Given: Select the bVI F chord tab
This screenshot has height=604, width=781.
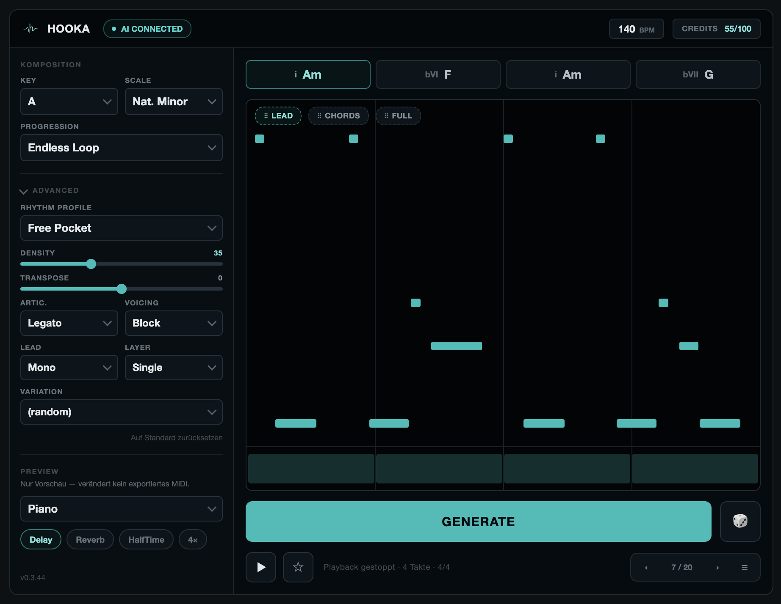Looking at the screenshot, I should point(438,74).
